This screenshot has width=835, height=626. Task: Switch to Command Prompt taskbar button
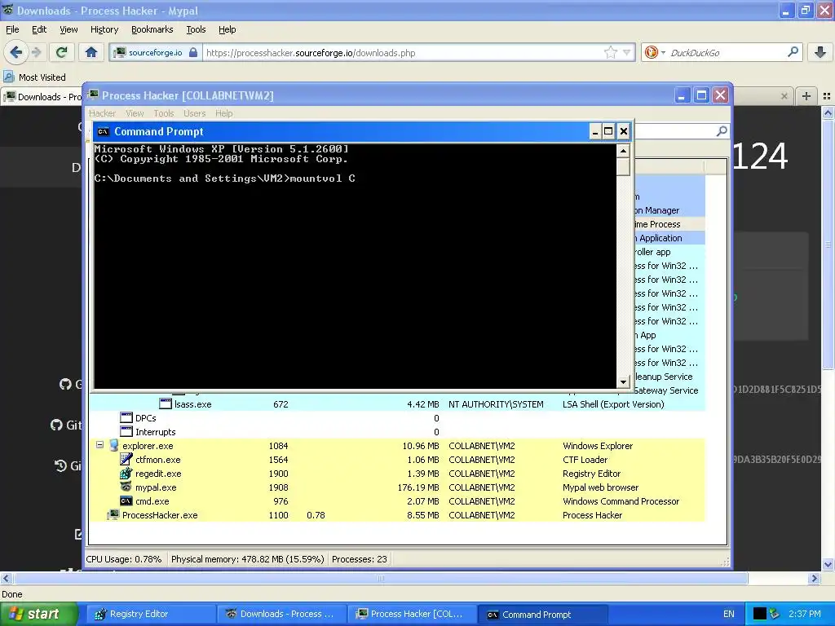point(543,615)
